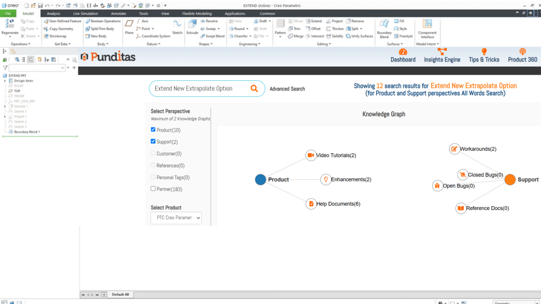Click the Advanced Search link

coord(287,89)
